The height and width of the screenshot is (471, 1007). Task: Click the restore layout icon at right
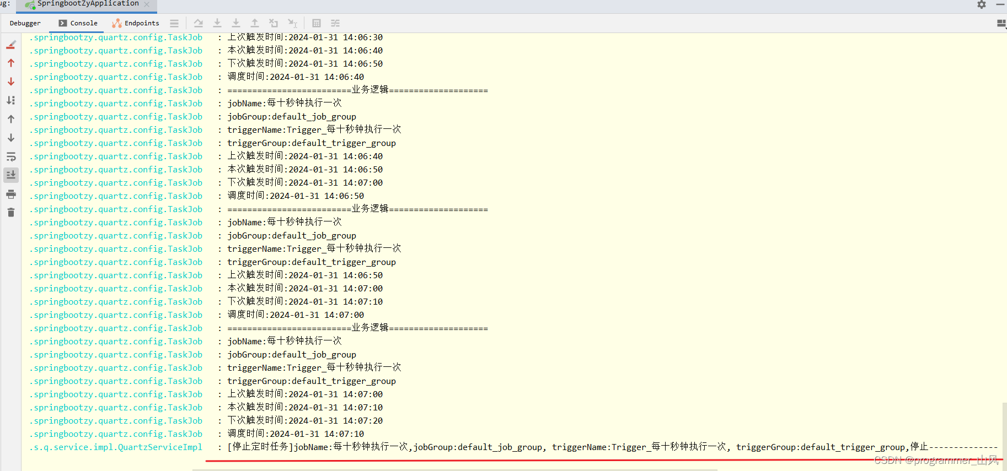pyautogui.click(x=1001, y=23)
